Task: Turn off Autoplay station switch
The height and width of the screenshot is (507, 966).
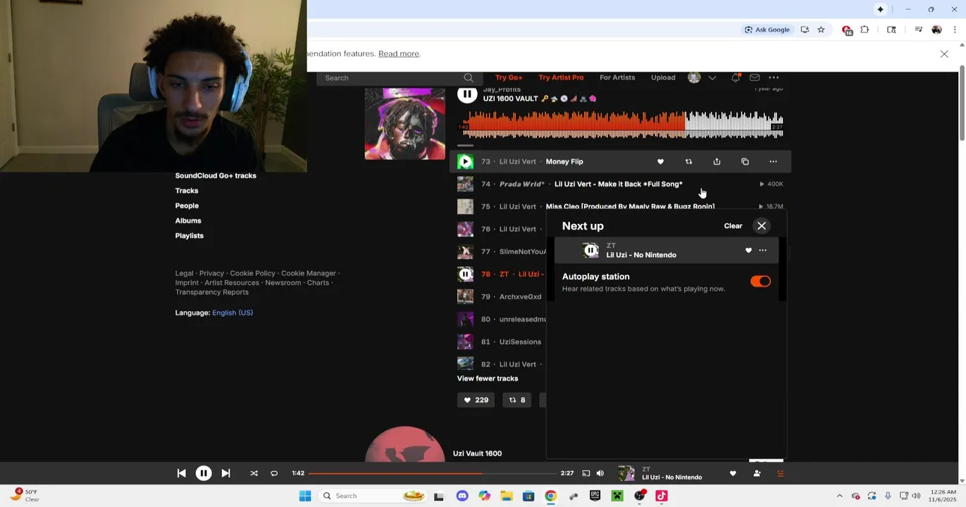Action: 760,282
